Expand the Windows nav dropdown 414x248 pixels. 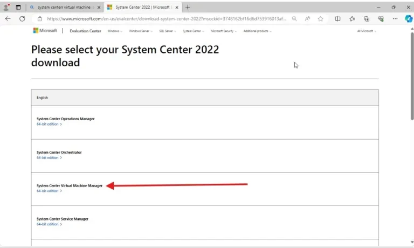[x=115, y=31]
